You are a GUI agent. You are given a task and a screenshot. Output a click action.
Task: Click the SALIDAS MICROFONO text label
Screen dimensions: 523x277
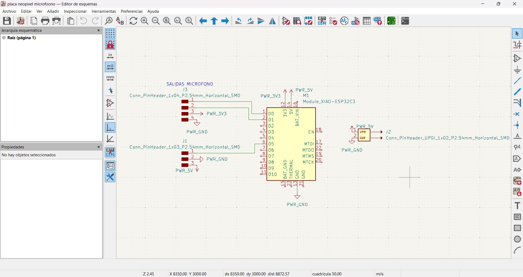tap(190, 84)
